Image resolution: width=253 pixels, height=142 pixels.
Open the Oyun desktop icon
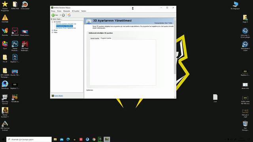5,45
